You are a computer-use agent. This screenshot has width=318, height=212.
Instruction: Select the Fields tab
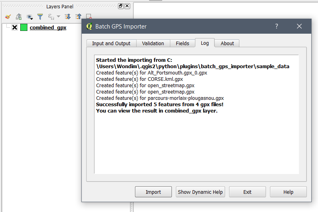(x=182, y=43)
